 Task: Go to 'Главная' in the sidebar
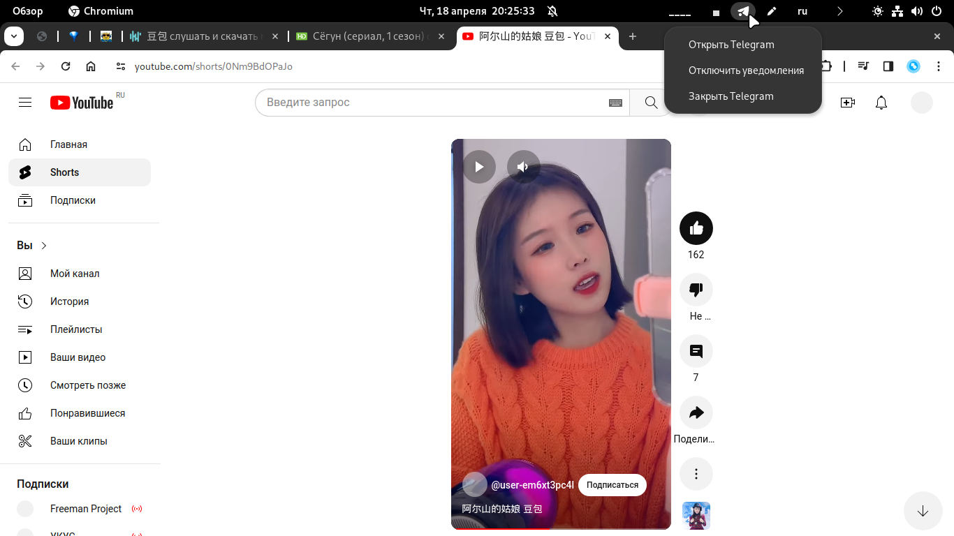pyautogui.click(x=80, y=144)
